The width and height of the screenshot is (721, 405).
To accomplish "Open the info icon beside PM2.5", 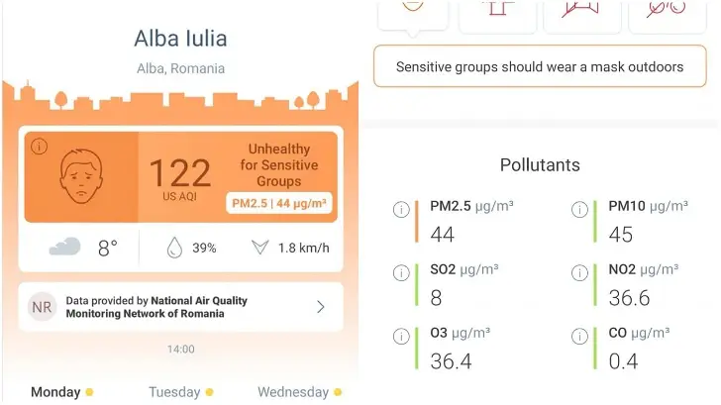I will (x=401, y=210).
